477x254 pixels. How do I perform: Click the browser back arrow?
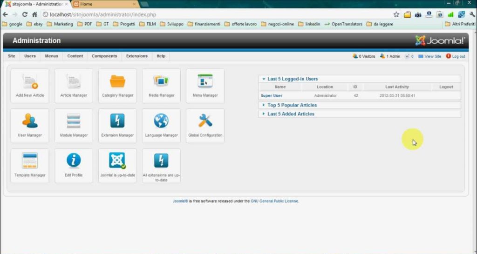pos(5,14)
